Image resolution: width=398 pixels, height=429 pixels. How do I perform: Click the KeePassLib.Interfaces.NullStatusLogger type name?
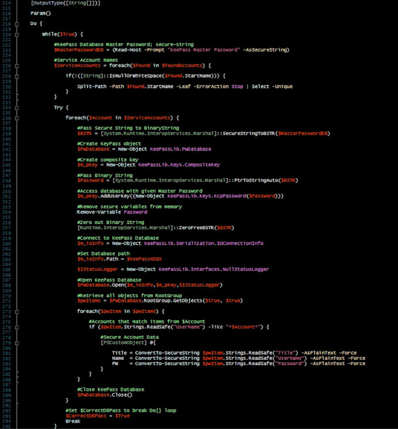(214, 269)
